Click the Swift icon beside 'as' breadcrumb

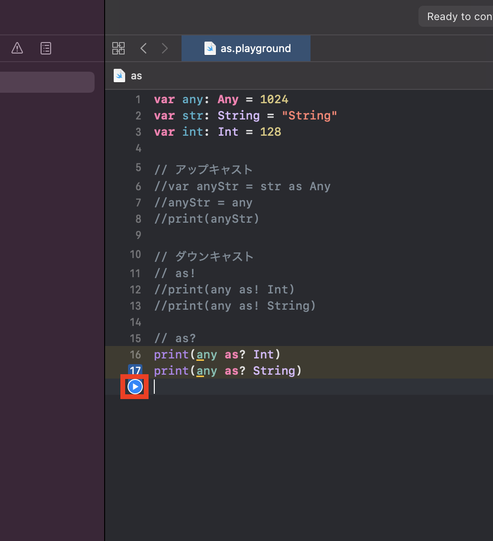click(x=119, y=76)
